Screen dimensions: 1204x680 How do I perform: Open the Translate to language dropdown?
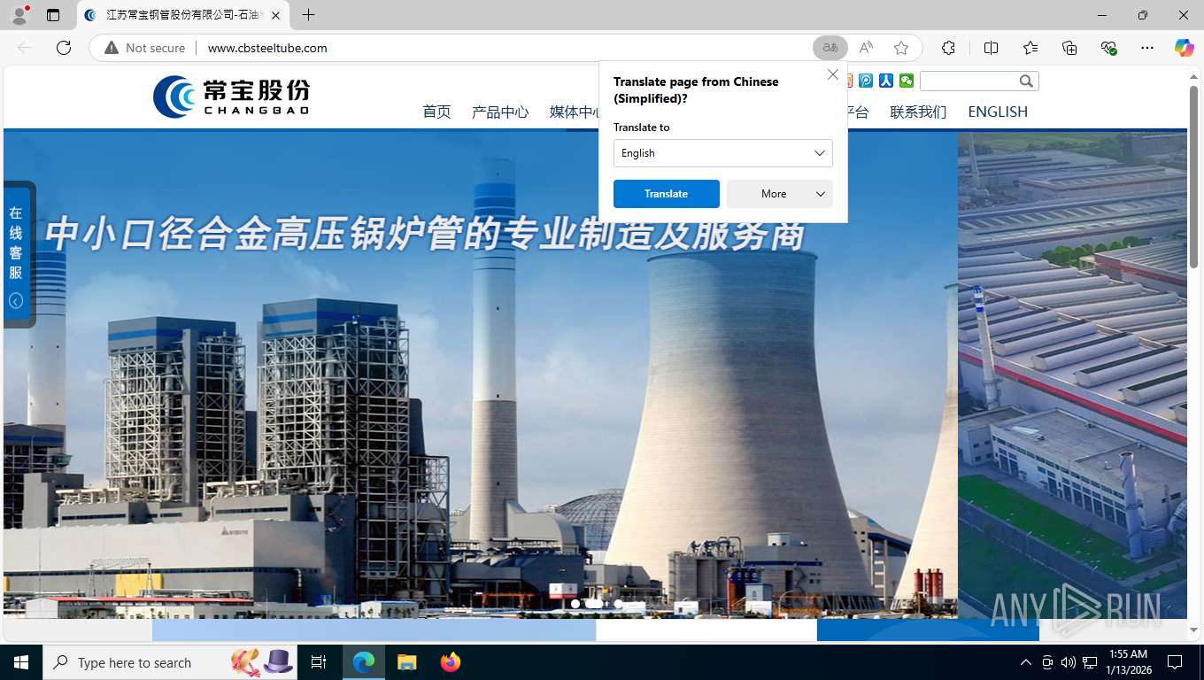coord(722,153)
